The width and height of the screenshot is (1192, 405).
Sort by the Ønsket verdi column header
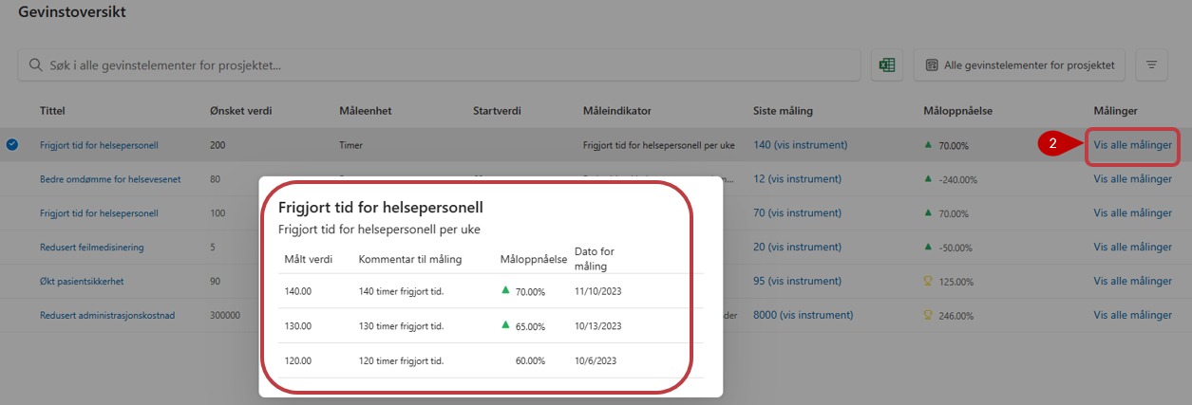240,111
